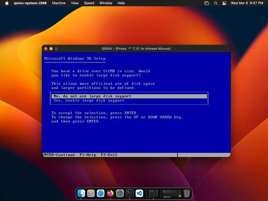Open the View menu
Viewport: 268px width, 201px height.
[x=75, y=3]
